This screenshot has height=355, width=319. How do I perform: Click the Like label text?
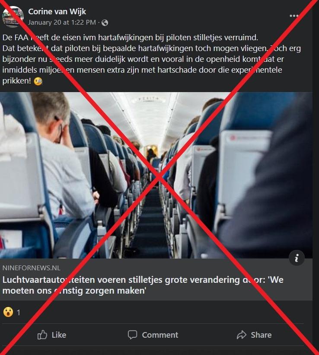coord(59,335)
